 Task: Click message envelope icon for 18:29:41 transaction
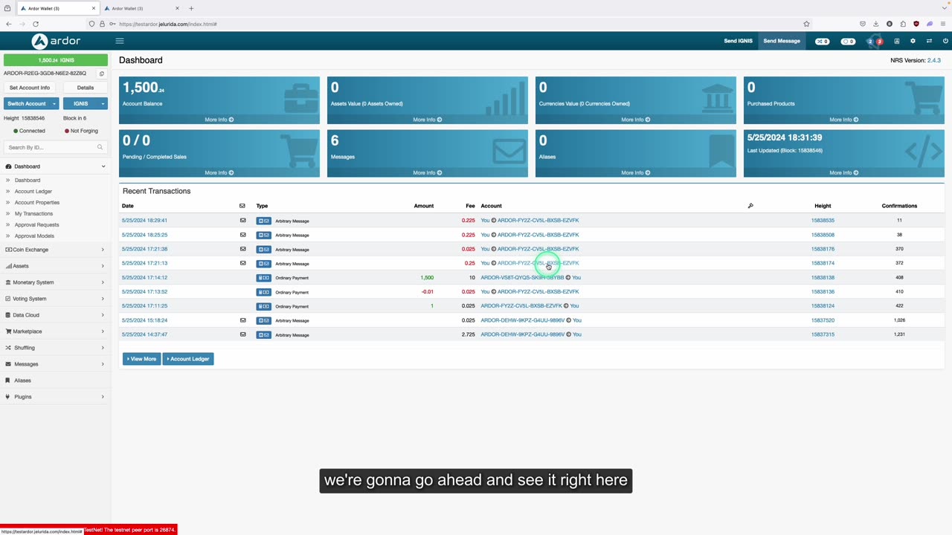click(x=242, y=220)
